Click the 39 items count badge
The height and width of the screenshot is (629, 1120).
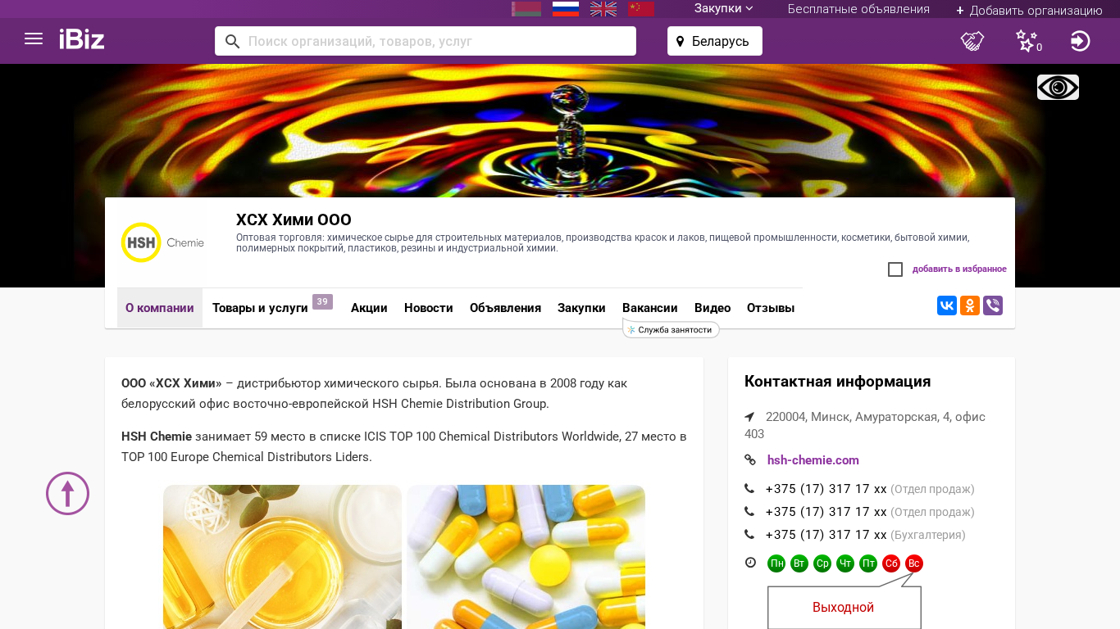coord(322,301)
